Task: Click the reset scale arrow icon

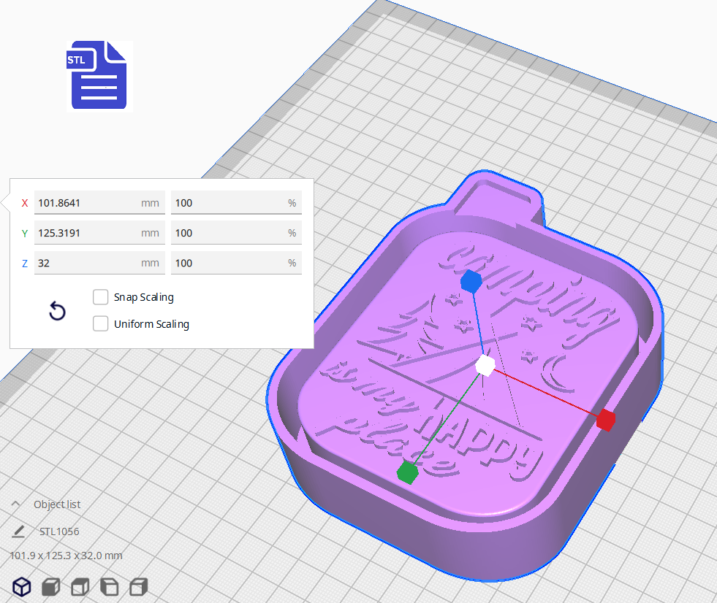Action: tap(57, 311)
